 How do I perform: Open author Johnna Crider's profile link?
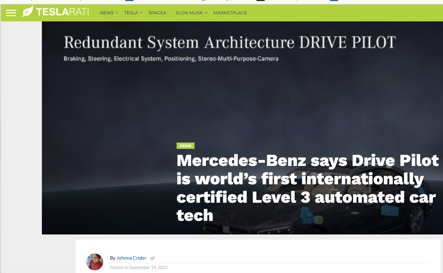tap(131, 258)
